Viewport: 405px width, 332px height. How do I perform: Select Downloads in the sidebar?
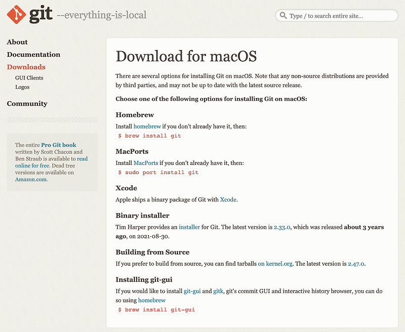26,67
